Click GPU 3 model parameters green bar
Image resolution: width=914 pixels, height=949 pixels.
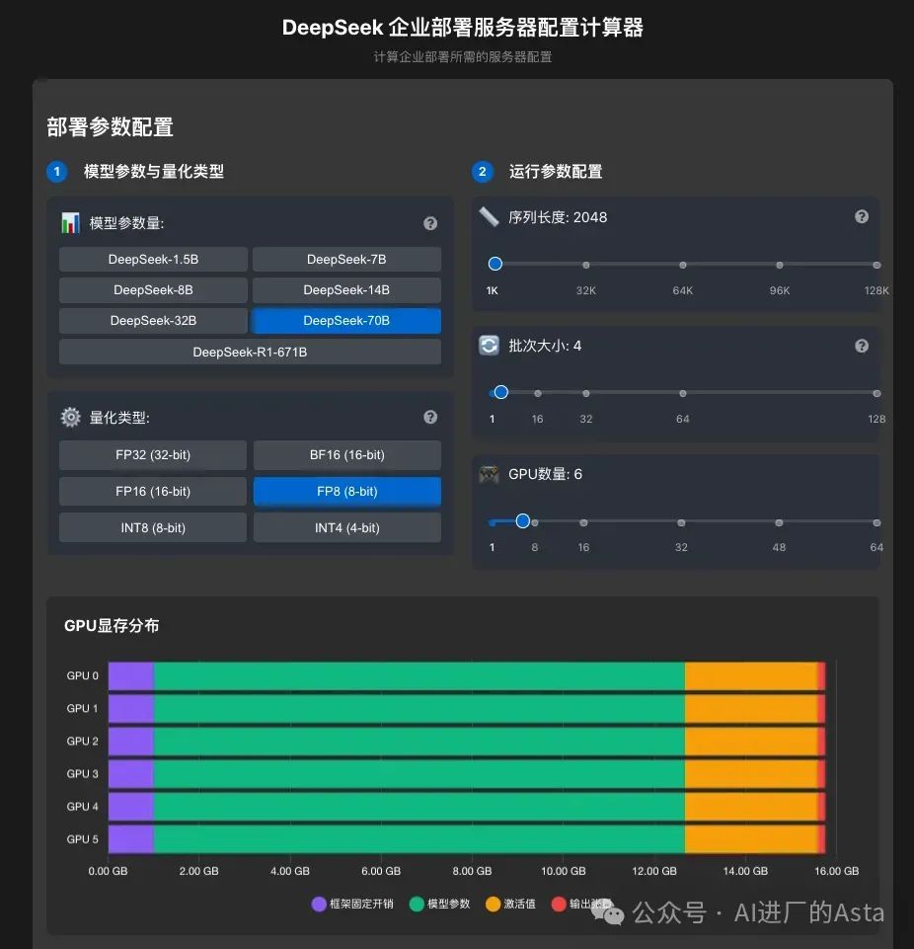pyautogui.click(x=419, y=773)
